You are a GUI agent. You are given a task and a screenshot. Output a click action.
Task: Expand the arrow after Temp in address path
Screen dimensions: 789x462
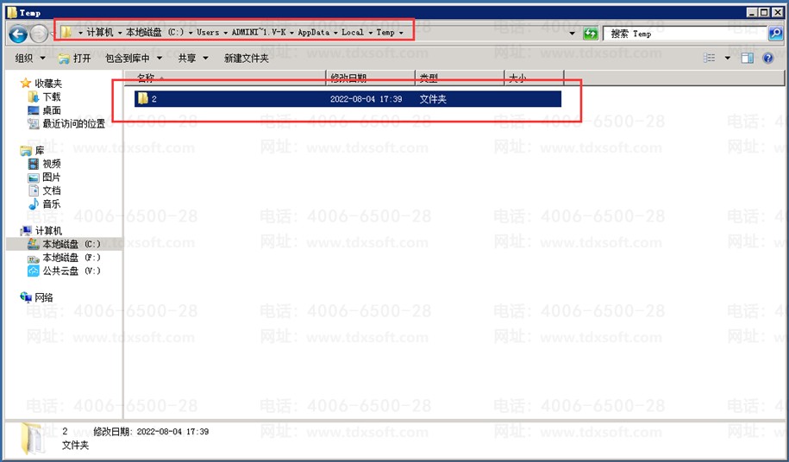(x=401, y=33)
